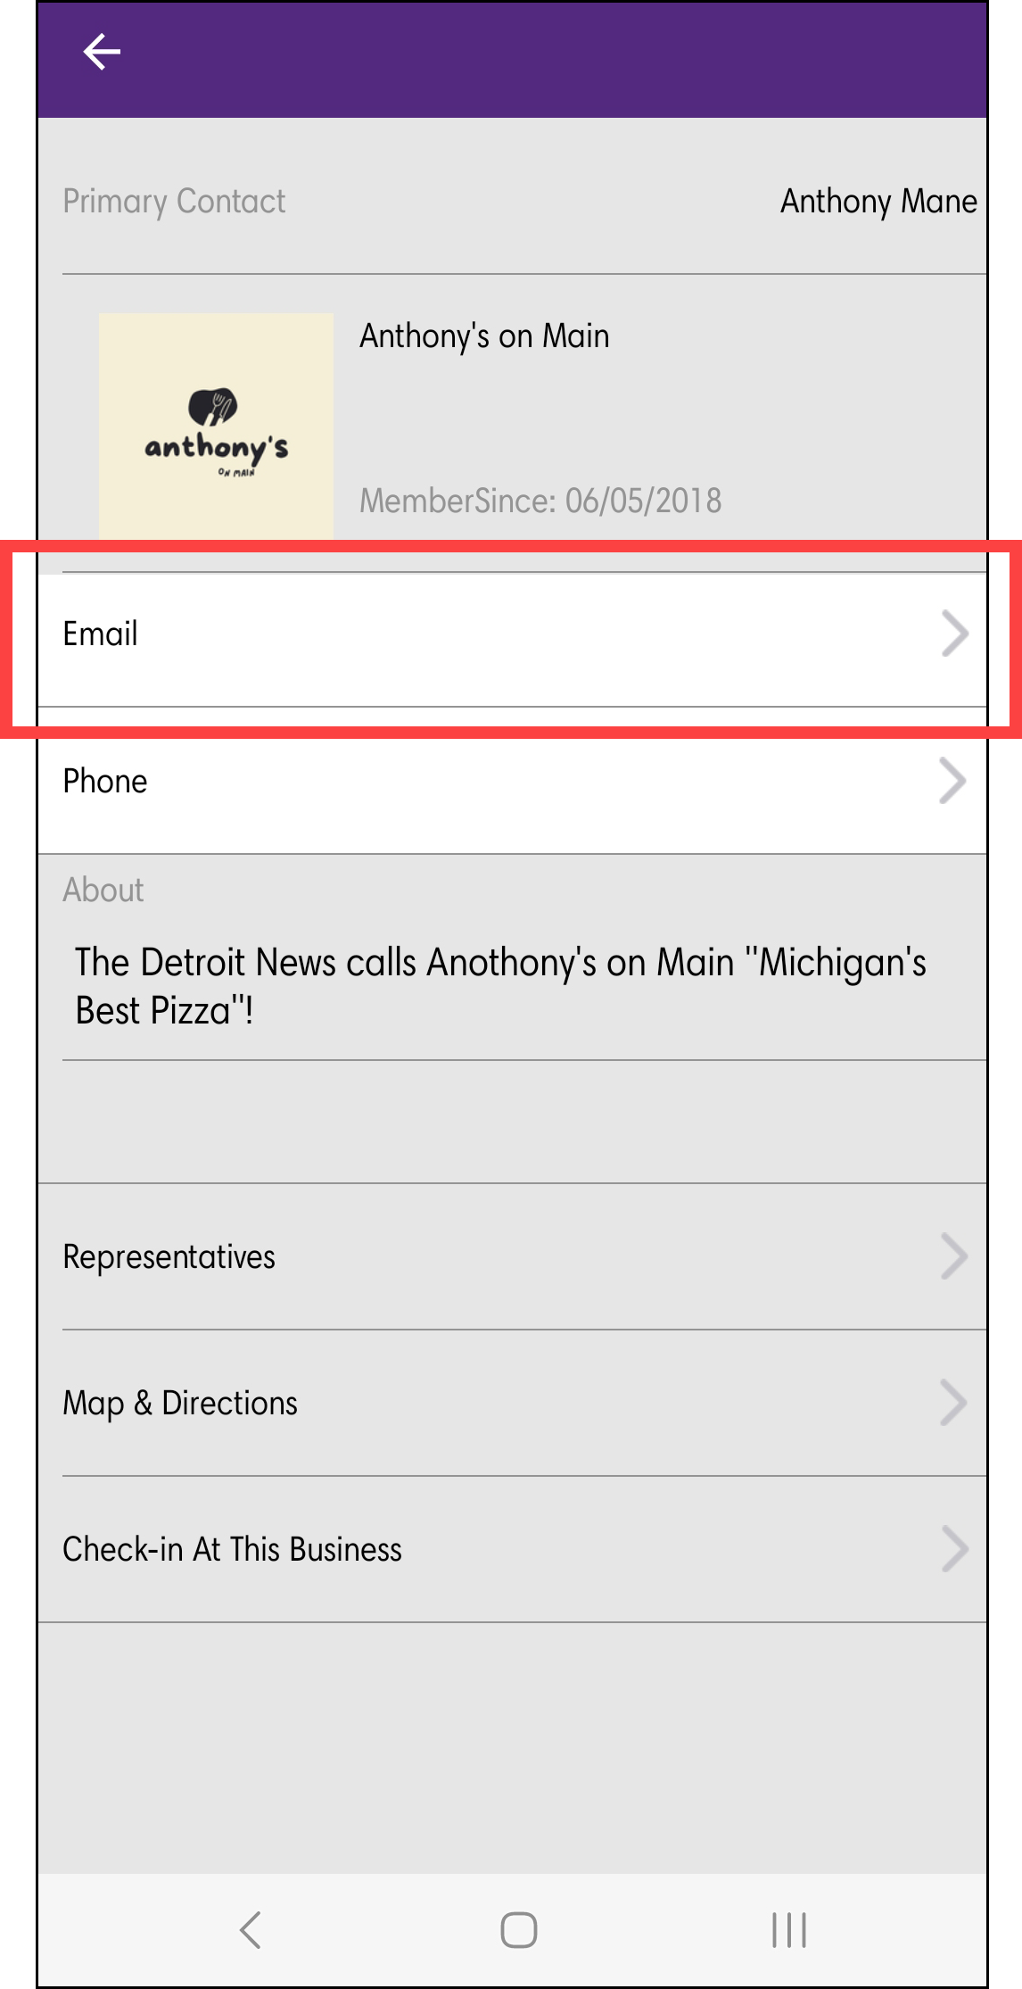
Task: Tap the MemberSince date text
Action: [x=540, y=501]
